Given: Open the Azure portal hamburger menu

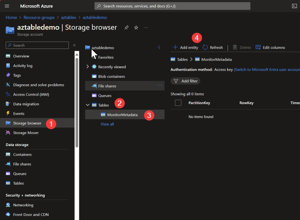Looking at the screenshot, I should pos(7,6).
